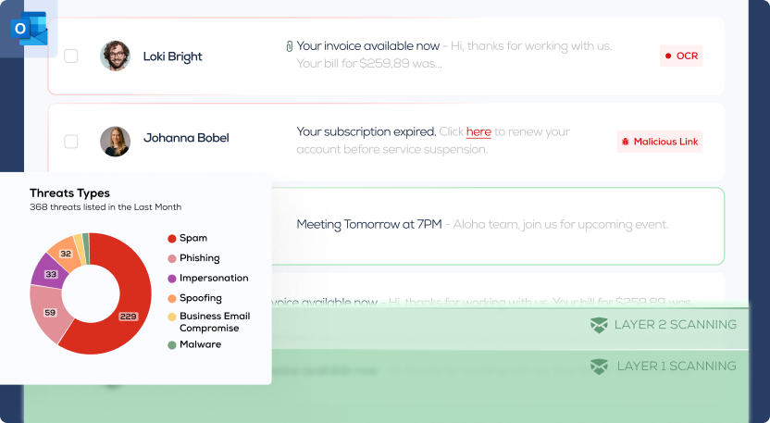Click 'account before service suspension.' preview text

coord(392,149)
